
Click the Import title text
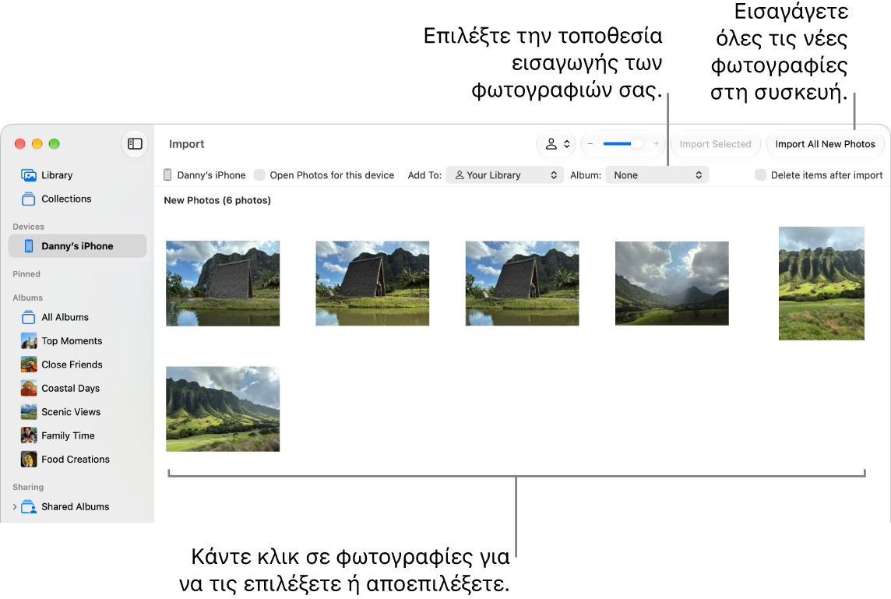[186, 144]
